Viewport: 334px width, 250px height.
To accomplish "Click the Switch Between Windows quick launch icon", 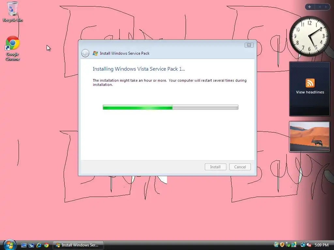I will point(31,245).
